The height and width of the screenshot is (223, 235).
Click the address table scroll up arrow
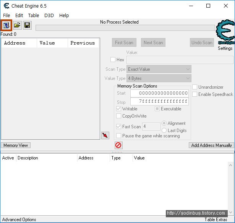click(231, 165)
